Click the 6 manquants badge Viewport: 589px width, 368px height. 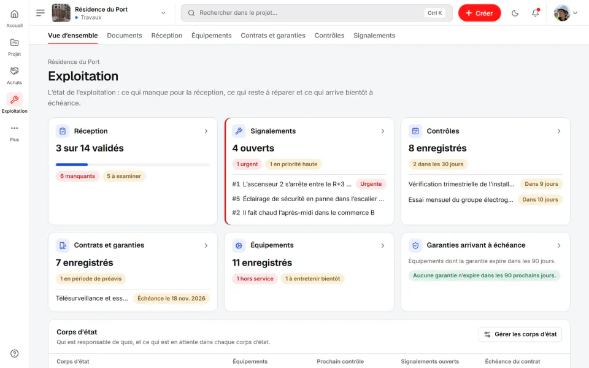click(x=77, y=176)
